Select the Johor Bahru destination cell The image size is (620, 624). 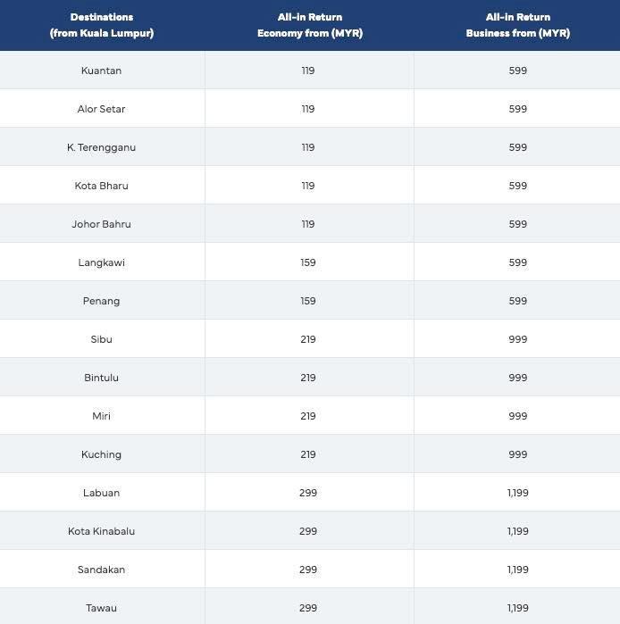(x=101, y=224)
